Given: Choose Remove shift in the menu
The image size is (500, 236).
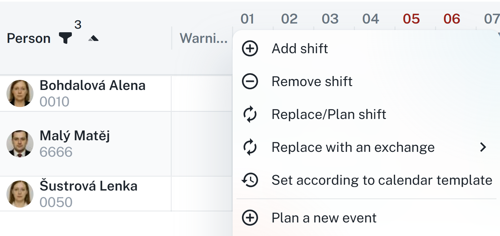Looking at the screenshot, I should click(x=312, y=82).
